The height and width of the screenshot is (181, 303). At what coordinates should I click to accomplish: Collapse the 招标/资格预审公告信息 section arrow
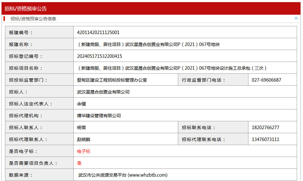(x=296, y=18)
